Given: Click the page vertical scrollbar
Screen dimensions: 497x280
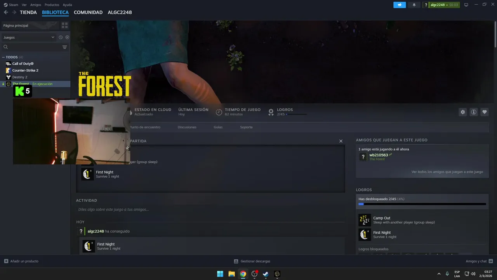Looking at the screenshot, I should click(x=495, y=35).
